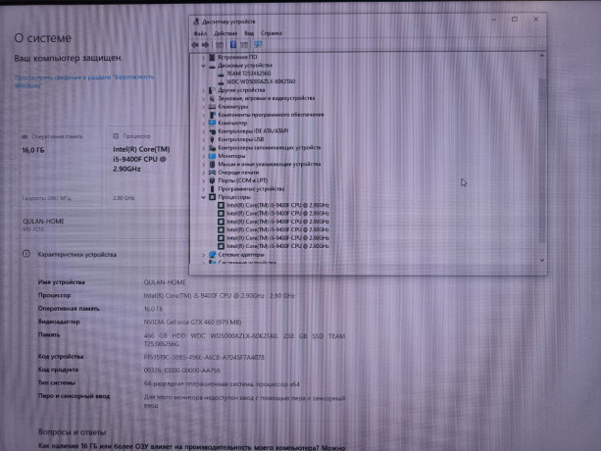Viewport: 601px width, 451px height.
Task: Click the Компьютер monitor icon
Action: 212,123
